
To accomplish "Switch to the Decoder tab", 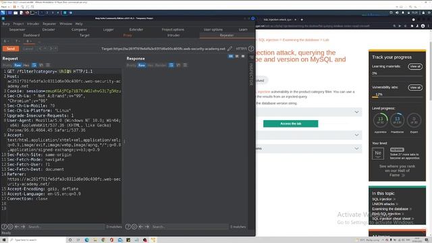I will point(49,30).
